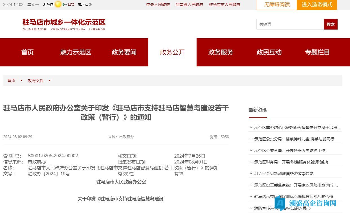Image resolution: width=350 pixels, height=213 pixels.
Task: Click the site logo 驻马店市城乡一体化示范区
Action: pyautogui.click(x=64, y=24)
